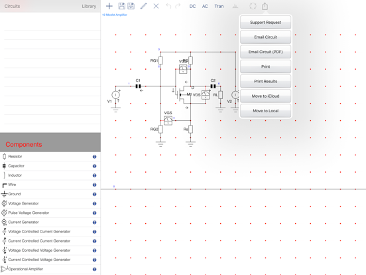This screenshot has height=275, width=366.
Task: Choose Email Circuit (PDF) option
Action: click(266, 52)
